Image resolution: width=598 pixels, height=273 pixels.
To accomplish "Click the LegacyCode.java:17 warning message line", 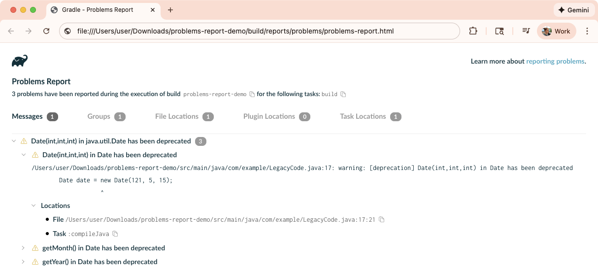I will [302, 168].
